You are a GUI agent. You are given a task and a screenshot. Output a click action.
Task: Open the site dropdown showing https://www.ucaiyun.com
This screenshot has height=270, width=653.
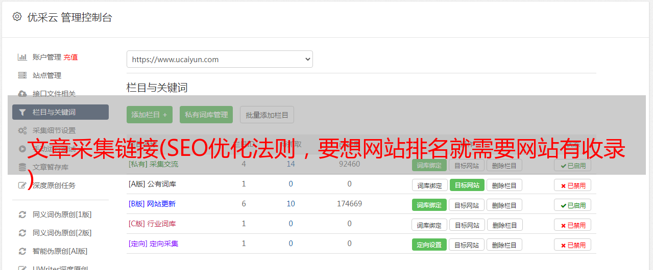click(220, 59)
